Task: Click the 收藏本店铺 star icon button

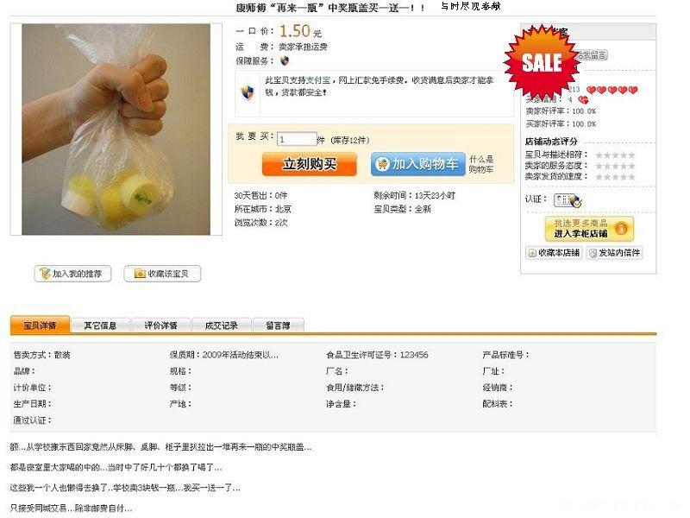Action: (554, 252)
